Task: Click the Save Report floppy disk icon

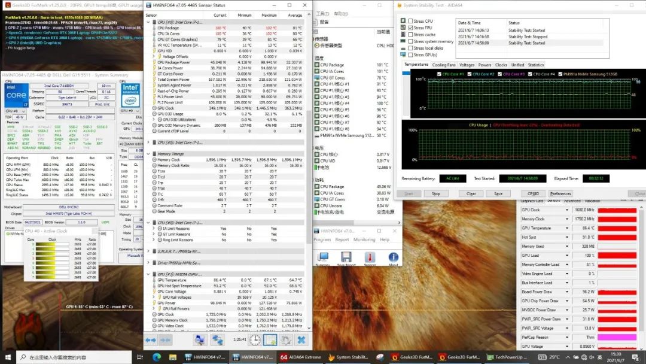Action: 346,257
